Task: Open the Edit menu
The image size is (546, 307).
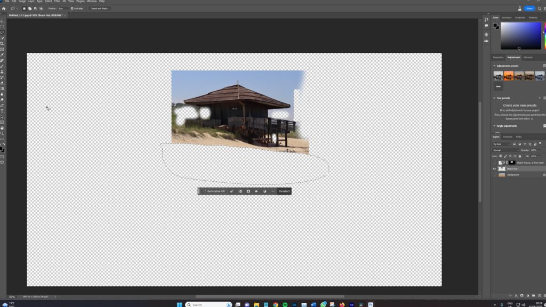Action: point(14,2)
